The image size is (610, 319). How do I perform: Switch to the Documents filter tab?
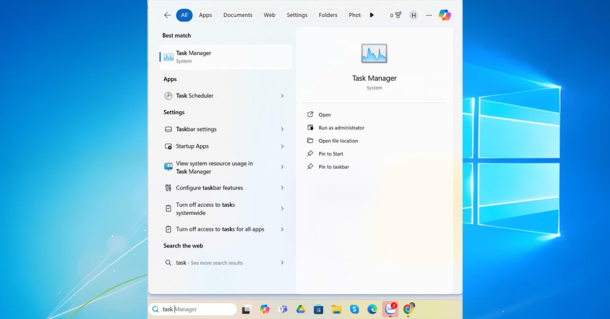(237, 15)
